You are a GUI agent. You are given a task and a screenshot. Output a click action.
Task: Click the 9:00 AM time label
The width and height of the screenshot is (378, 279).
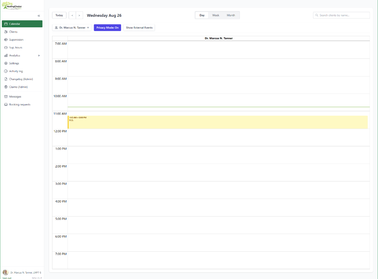[61, 79]
